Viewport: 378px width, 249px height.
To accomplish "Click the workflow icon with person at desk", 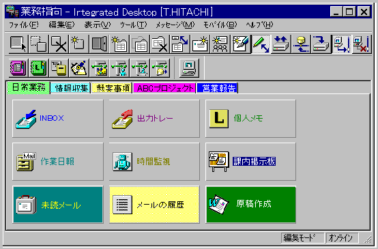I will [140, 68].
